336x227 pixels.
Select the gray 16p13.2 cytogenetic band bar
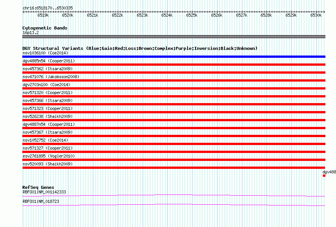pyautogui.click(x=174, y=37)
